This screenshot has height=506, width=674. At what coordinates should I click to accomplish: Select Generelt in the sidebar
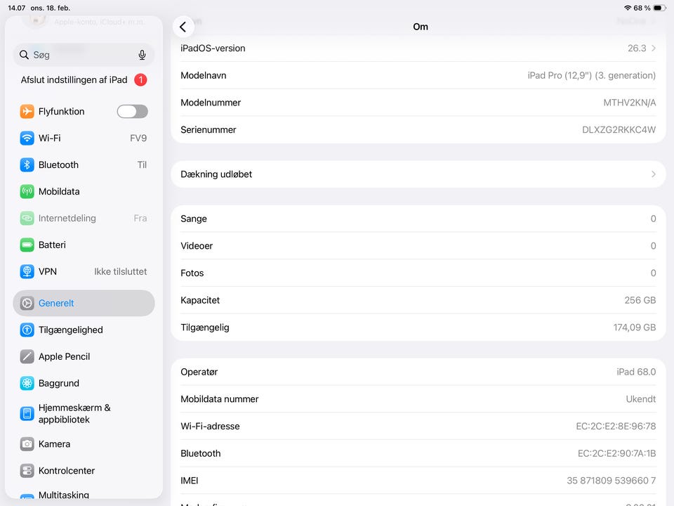[x=84, y=304]
